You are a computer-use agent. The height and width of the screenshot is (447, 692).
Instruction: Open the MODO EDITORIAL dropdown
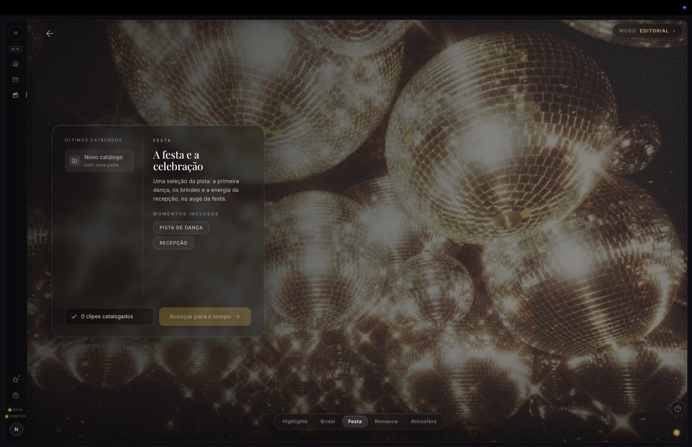[x=648, y=31]
